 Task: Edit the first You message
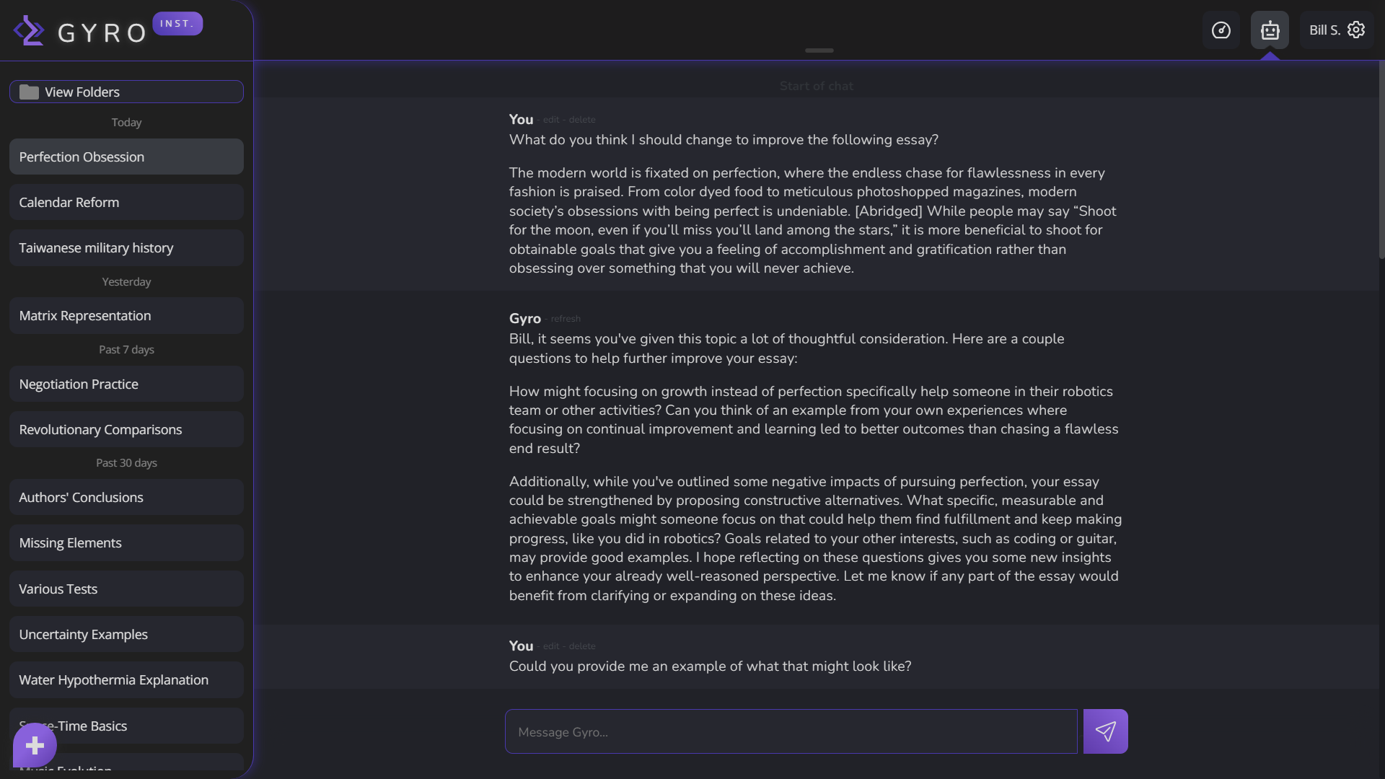coord(551,120)
